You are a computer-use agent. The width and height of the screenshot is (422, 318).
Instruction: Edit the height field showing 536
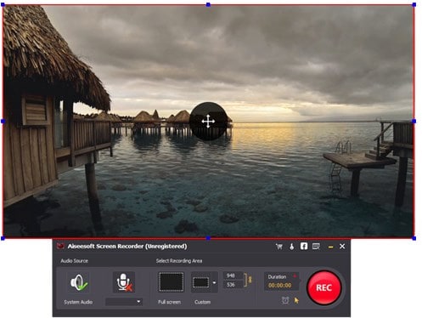point(233,284)
